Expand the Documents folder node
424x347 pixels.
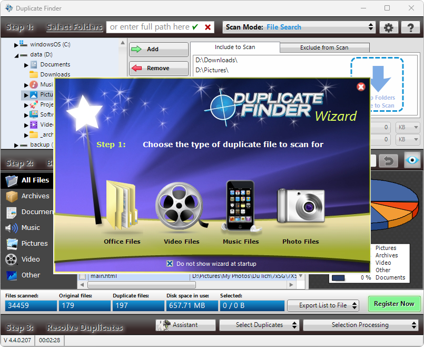[x=26, y=65]
